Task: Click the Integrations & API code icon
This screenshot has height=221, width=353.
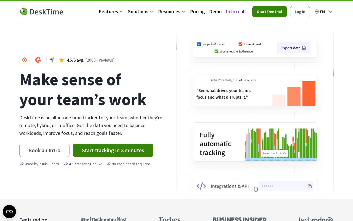Action: [x=201, y=186]
